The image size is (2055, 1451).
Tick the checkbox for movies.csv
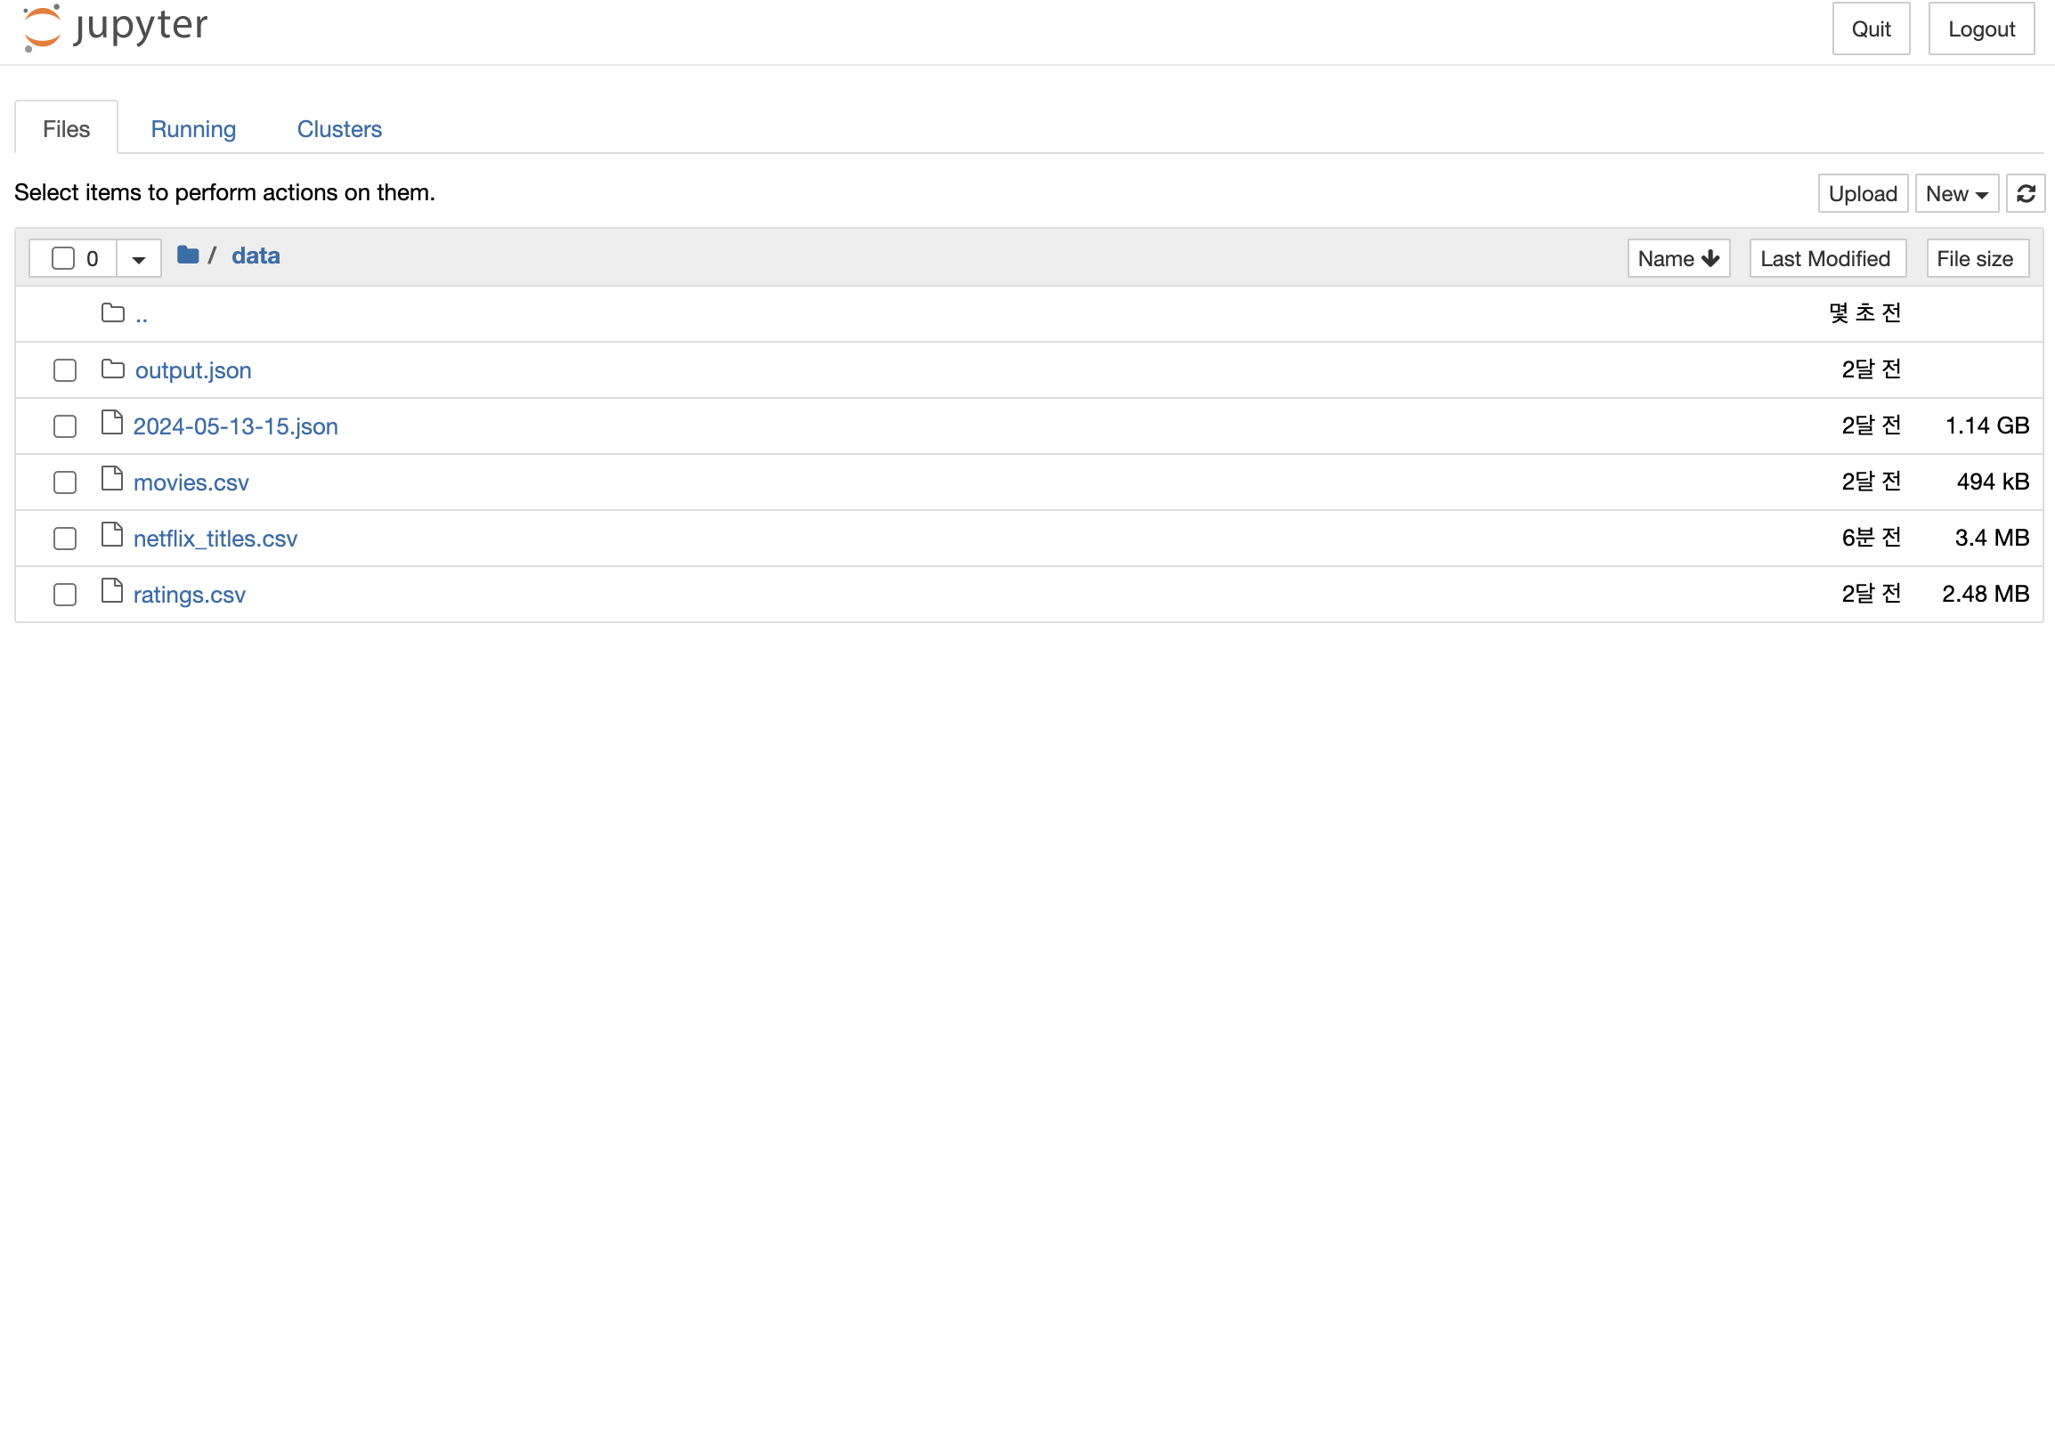64,482
